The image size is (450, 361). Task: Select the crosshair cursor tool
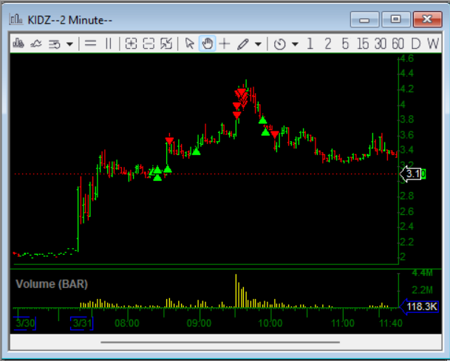(x=225, y=44)
